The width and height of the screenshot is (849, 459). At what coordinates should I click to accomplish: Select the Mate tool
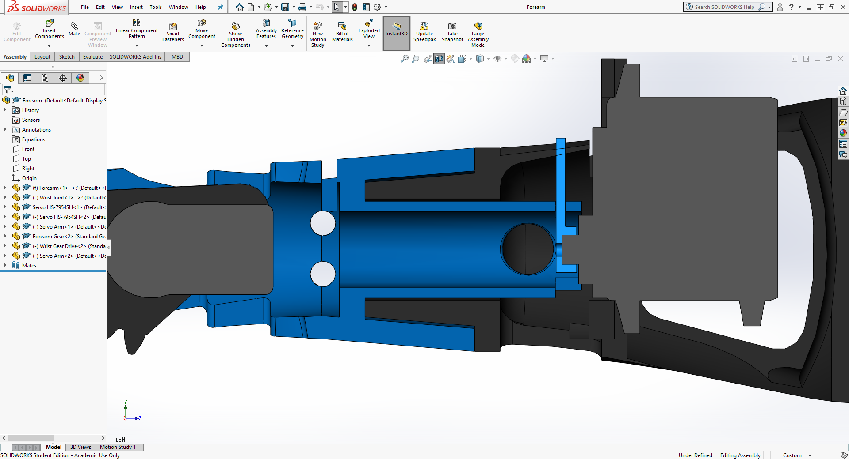(x=74, y=29)
